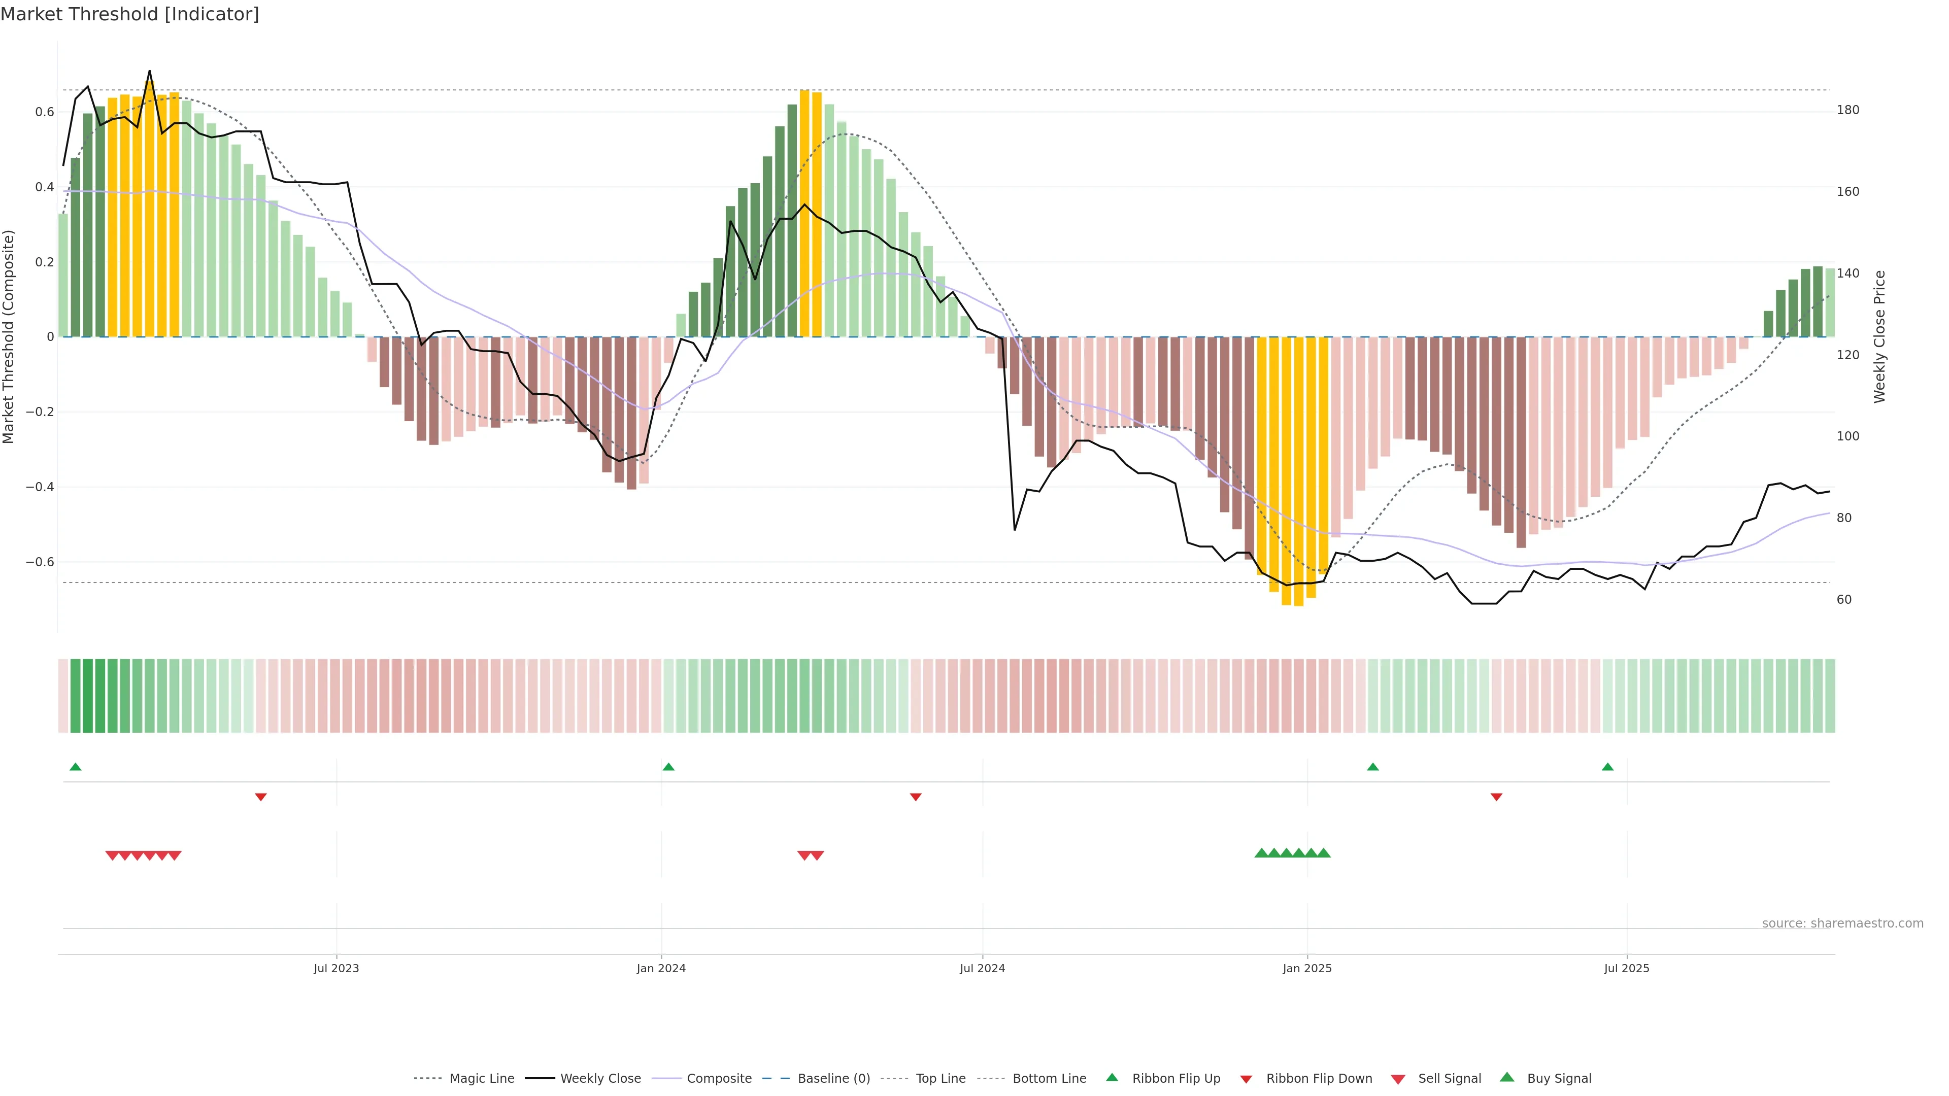Image resolution: width=1949 pixels, height=1096 pixels.
Task: Click the ribbon flip up marker near Jan 2024
Action: click(x=668, y=767)
